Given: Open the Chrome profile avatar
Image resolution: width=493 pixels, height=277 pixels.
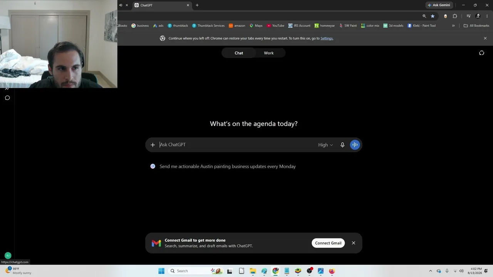Looking at the screenshot, I should [x=478, y=16].
